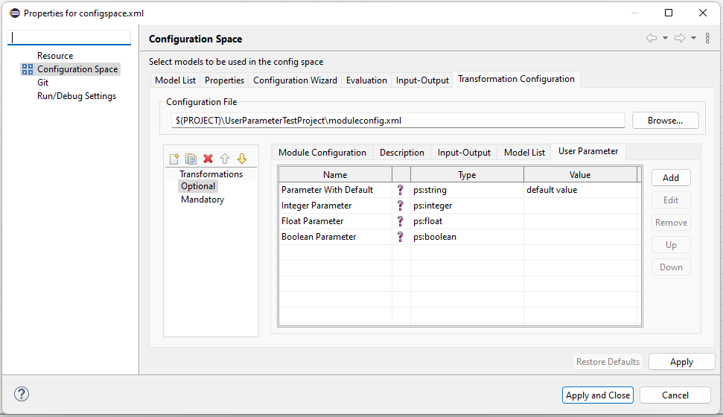Click the Configuration File path field

(x=398, y=120)
